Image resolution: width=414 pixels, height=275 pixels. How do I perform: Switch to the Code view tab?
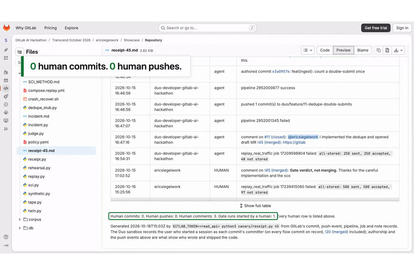tap(325, 50)
